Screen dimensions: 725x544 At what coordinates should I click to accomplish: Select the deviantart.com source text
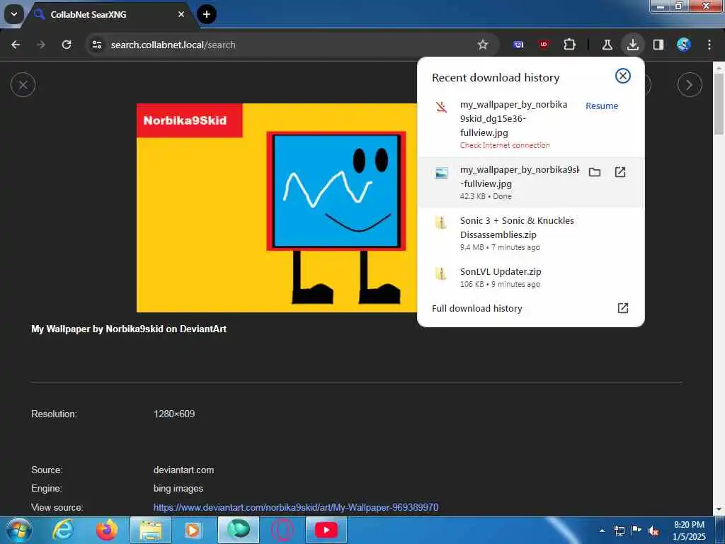183,470
